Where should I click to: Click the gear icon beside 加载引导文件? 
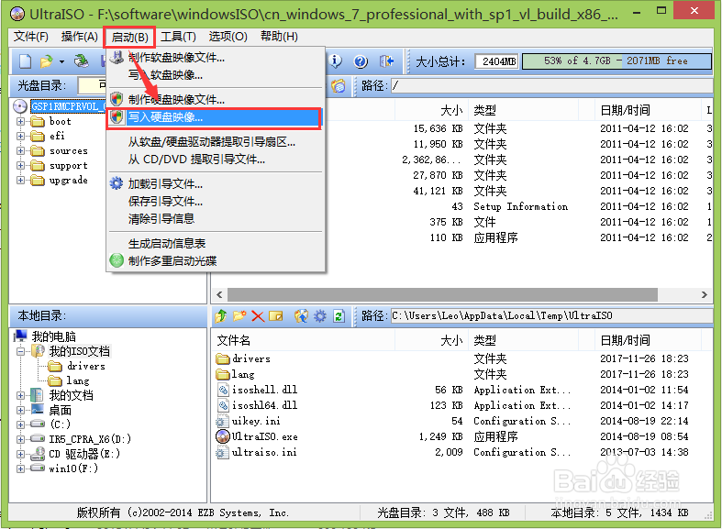(x=117, y=183)
